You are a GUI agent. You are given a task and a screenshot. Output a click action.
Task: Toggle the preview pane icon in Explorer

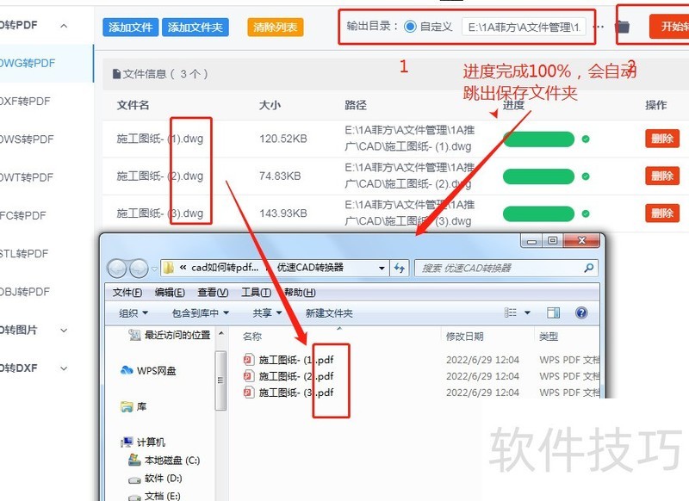554,312
